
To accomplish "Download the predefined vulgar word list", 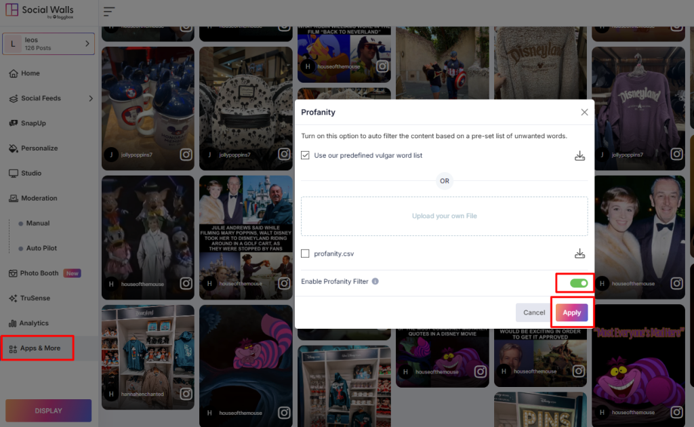I will [579, 156].
